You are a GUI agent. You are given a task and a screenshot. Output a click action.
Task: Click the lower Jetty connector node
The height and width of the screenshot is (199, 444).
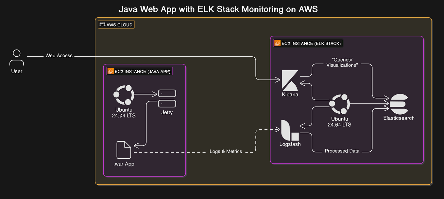(167, 103)
